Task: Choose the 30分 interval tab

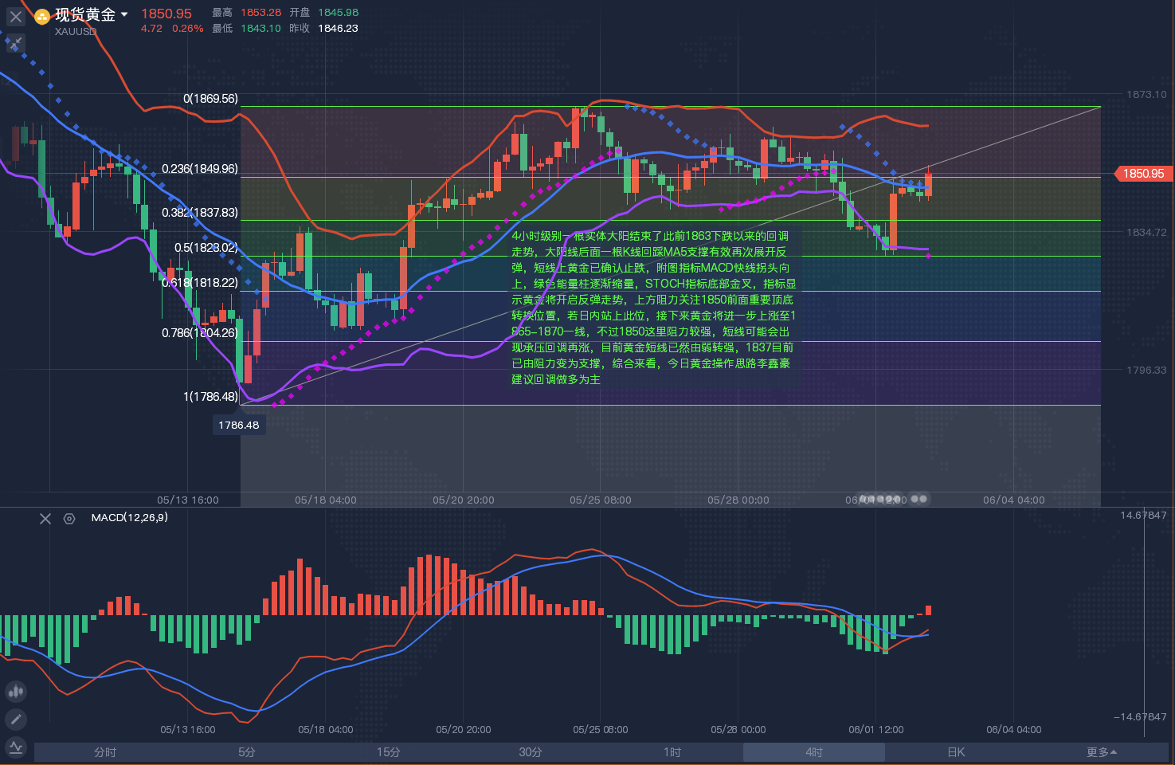Action: [x=531, y=752]
